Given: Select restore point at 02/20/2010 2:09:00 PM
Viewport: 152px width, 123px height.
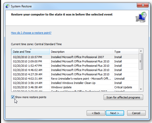Looking at the screenshot, I should [75, 61].
